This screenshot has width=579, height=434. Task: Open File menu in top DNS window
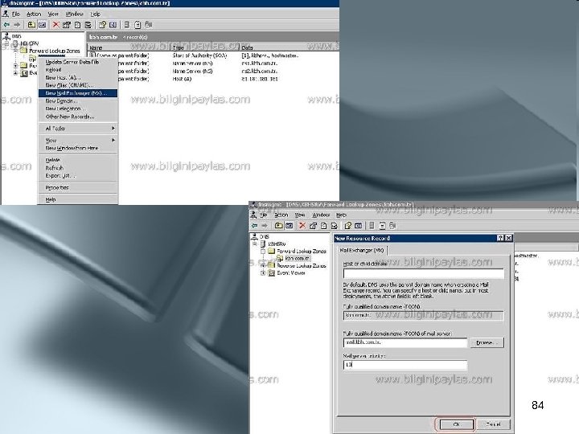pos(16,14)
